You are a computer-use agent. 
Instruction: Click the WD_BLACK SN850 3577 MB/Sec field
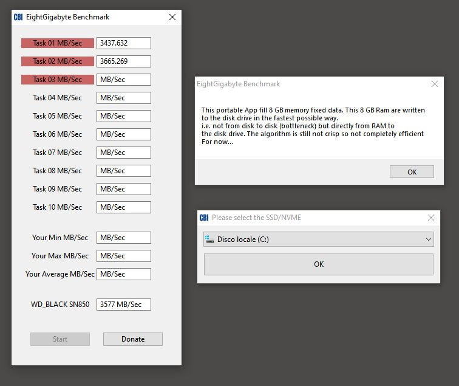(124, 305)
